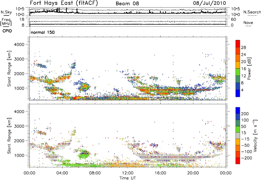
Task: Click the '08:00' time axis tick label
Action: (95, 173)
